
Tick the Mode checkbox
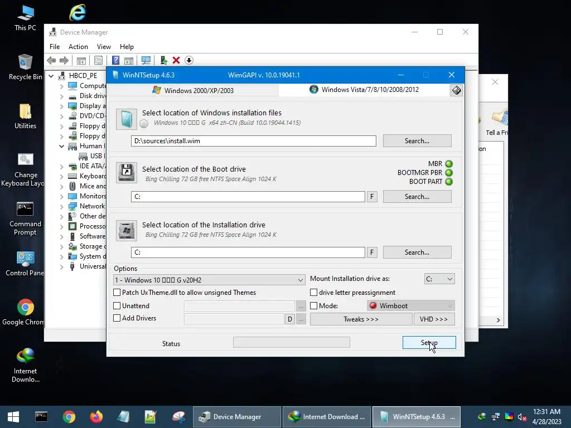tap(313, 306)
